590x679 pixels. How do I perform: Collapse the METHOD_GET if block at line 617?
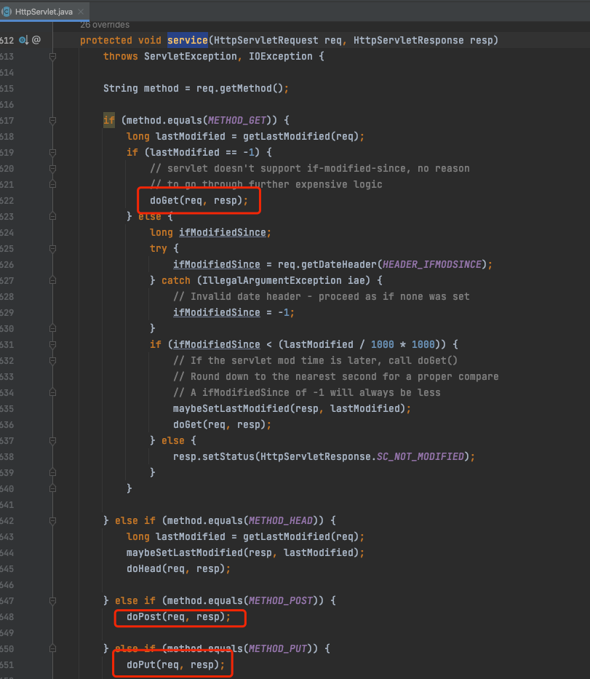53,120
